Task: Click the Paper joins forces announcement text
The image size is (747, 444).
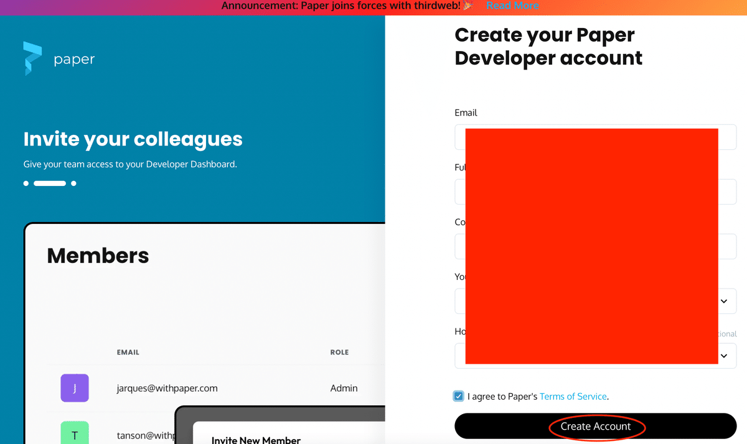Action: click(347, 6)
